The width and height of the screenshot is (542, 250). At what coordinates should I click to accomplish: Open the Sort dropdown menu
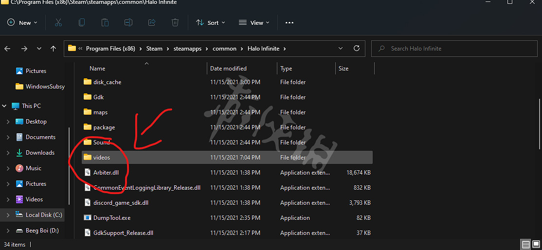(x=210, y=22)
